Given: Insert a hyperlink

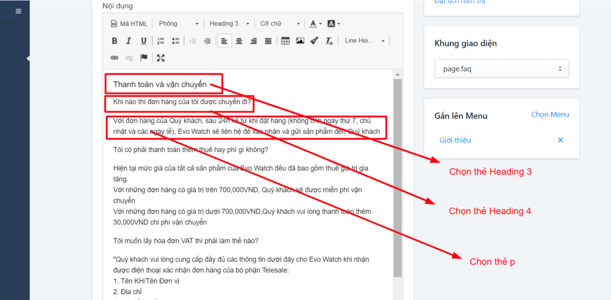Looking at the screenshot, I should [x=115, y=58].
